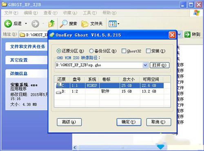Open the Back button history dropdown arrow
Image resolution: width=204 pixels, height=151 pixels.
(26, 24)
